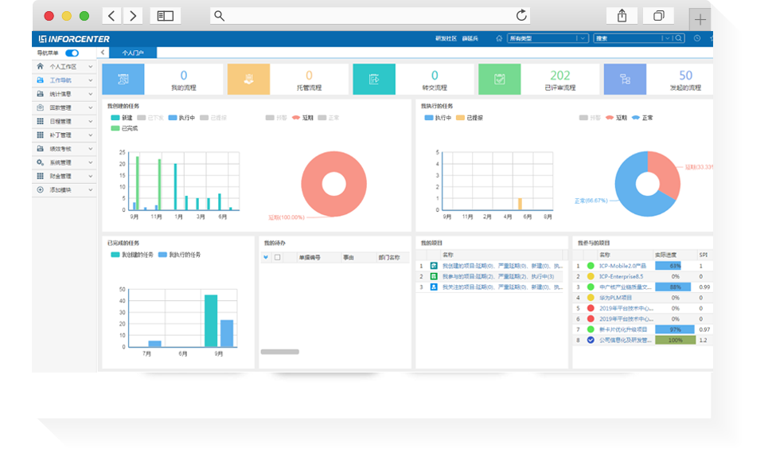Click the 我的流程 blue tile icon
The image size is (776, 449).
click(123, 79)
